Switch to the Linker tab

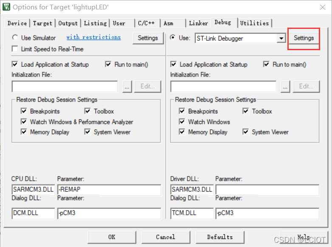[x=198, y=23]
